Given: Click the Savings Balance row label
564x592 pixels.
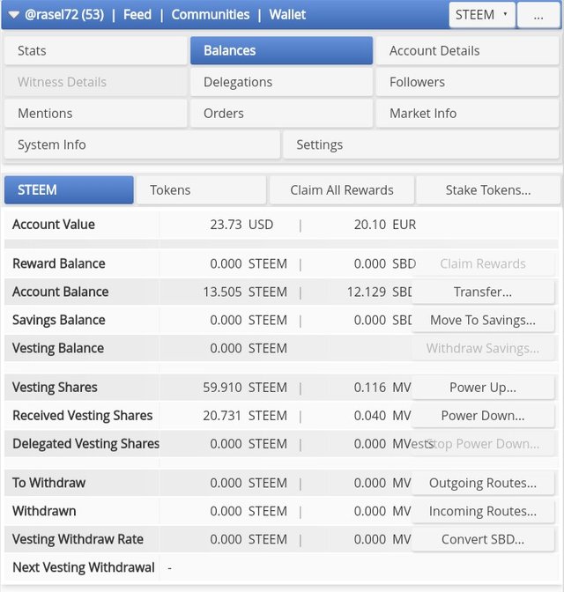Looking at the screenshot, I should click(x=59, y=320).
